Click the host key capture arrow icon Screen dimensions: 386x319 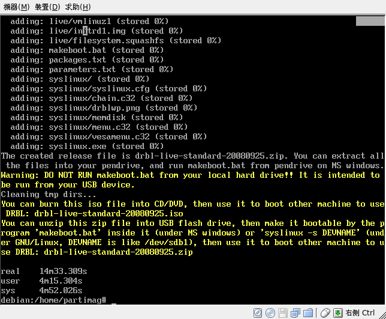coord(338,313)
